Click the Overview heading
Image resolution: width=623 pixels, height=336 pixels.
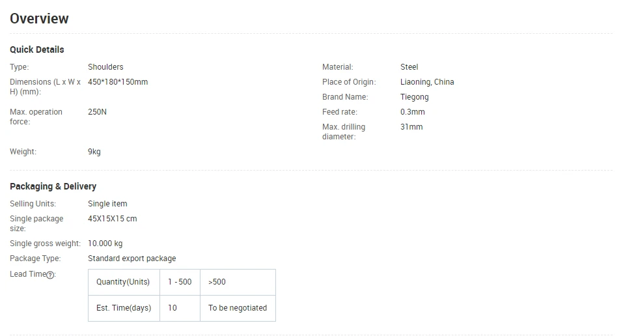tap(39, 19)
